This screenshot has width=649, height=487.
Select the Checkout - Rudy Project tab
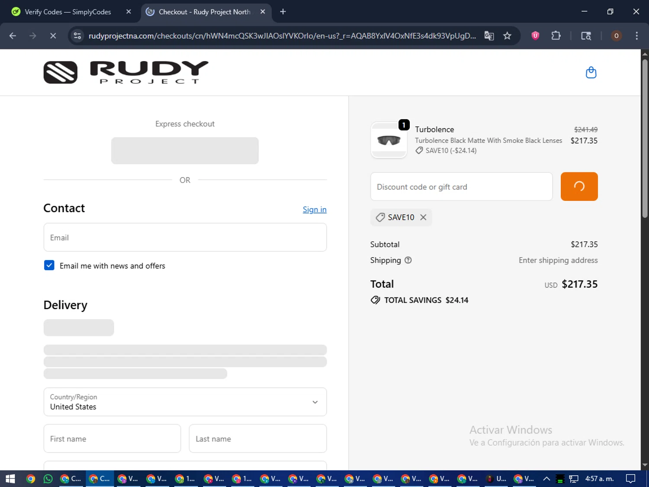click(206, 12)
